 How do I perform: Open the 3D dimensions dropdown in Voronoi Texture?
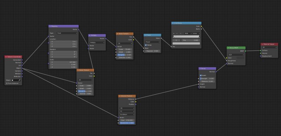point(127,108)
